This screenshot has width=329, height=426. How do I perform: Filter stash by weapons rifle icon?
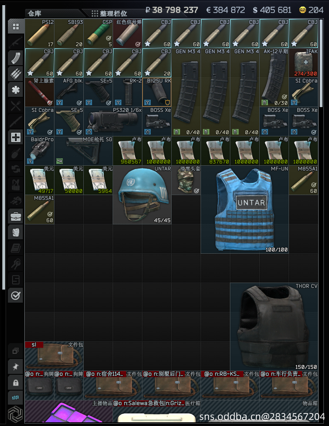click(x=16, y=42)
